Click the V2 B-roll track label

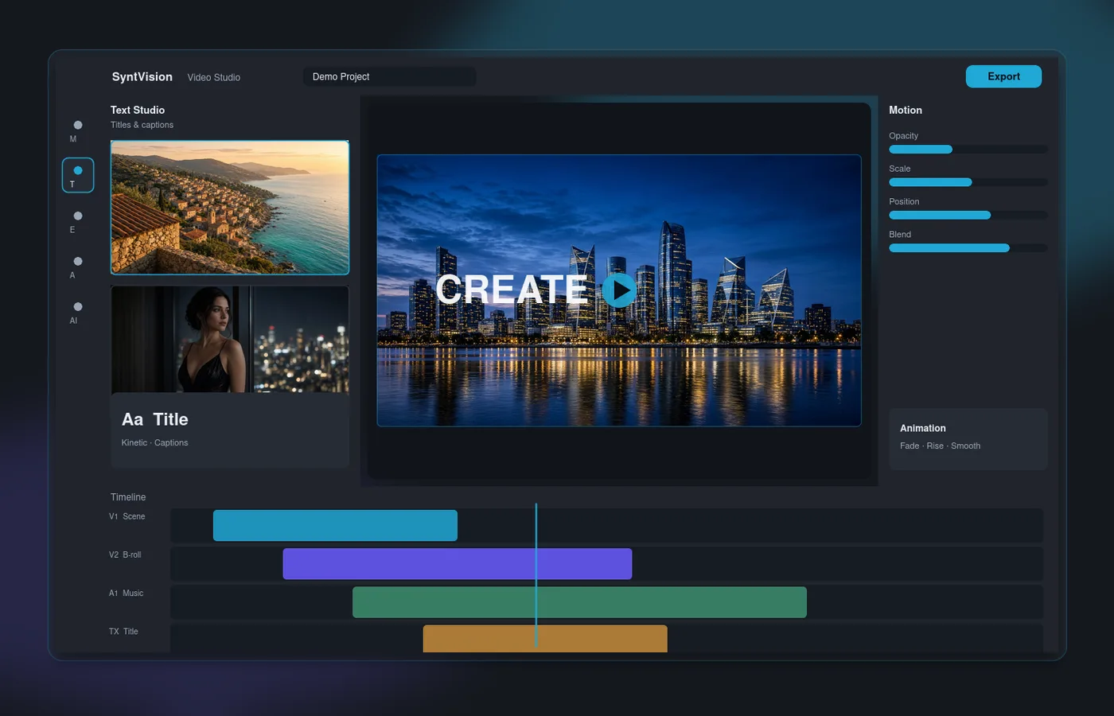tap(125, 555)
